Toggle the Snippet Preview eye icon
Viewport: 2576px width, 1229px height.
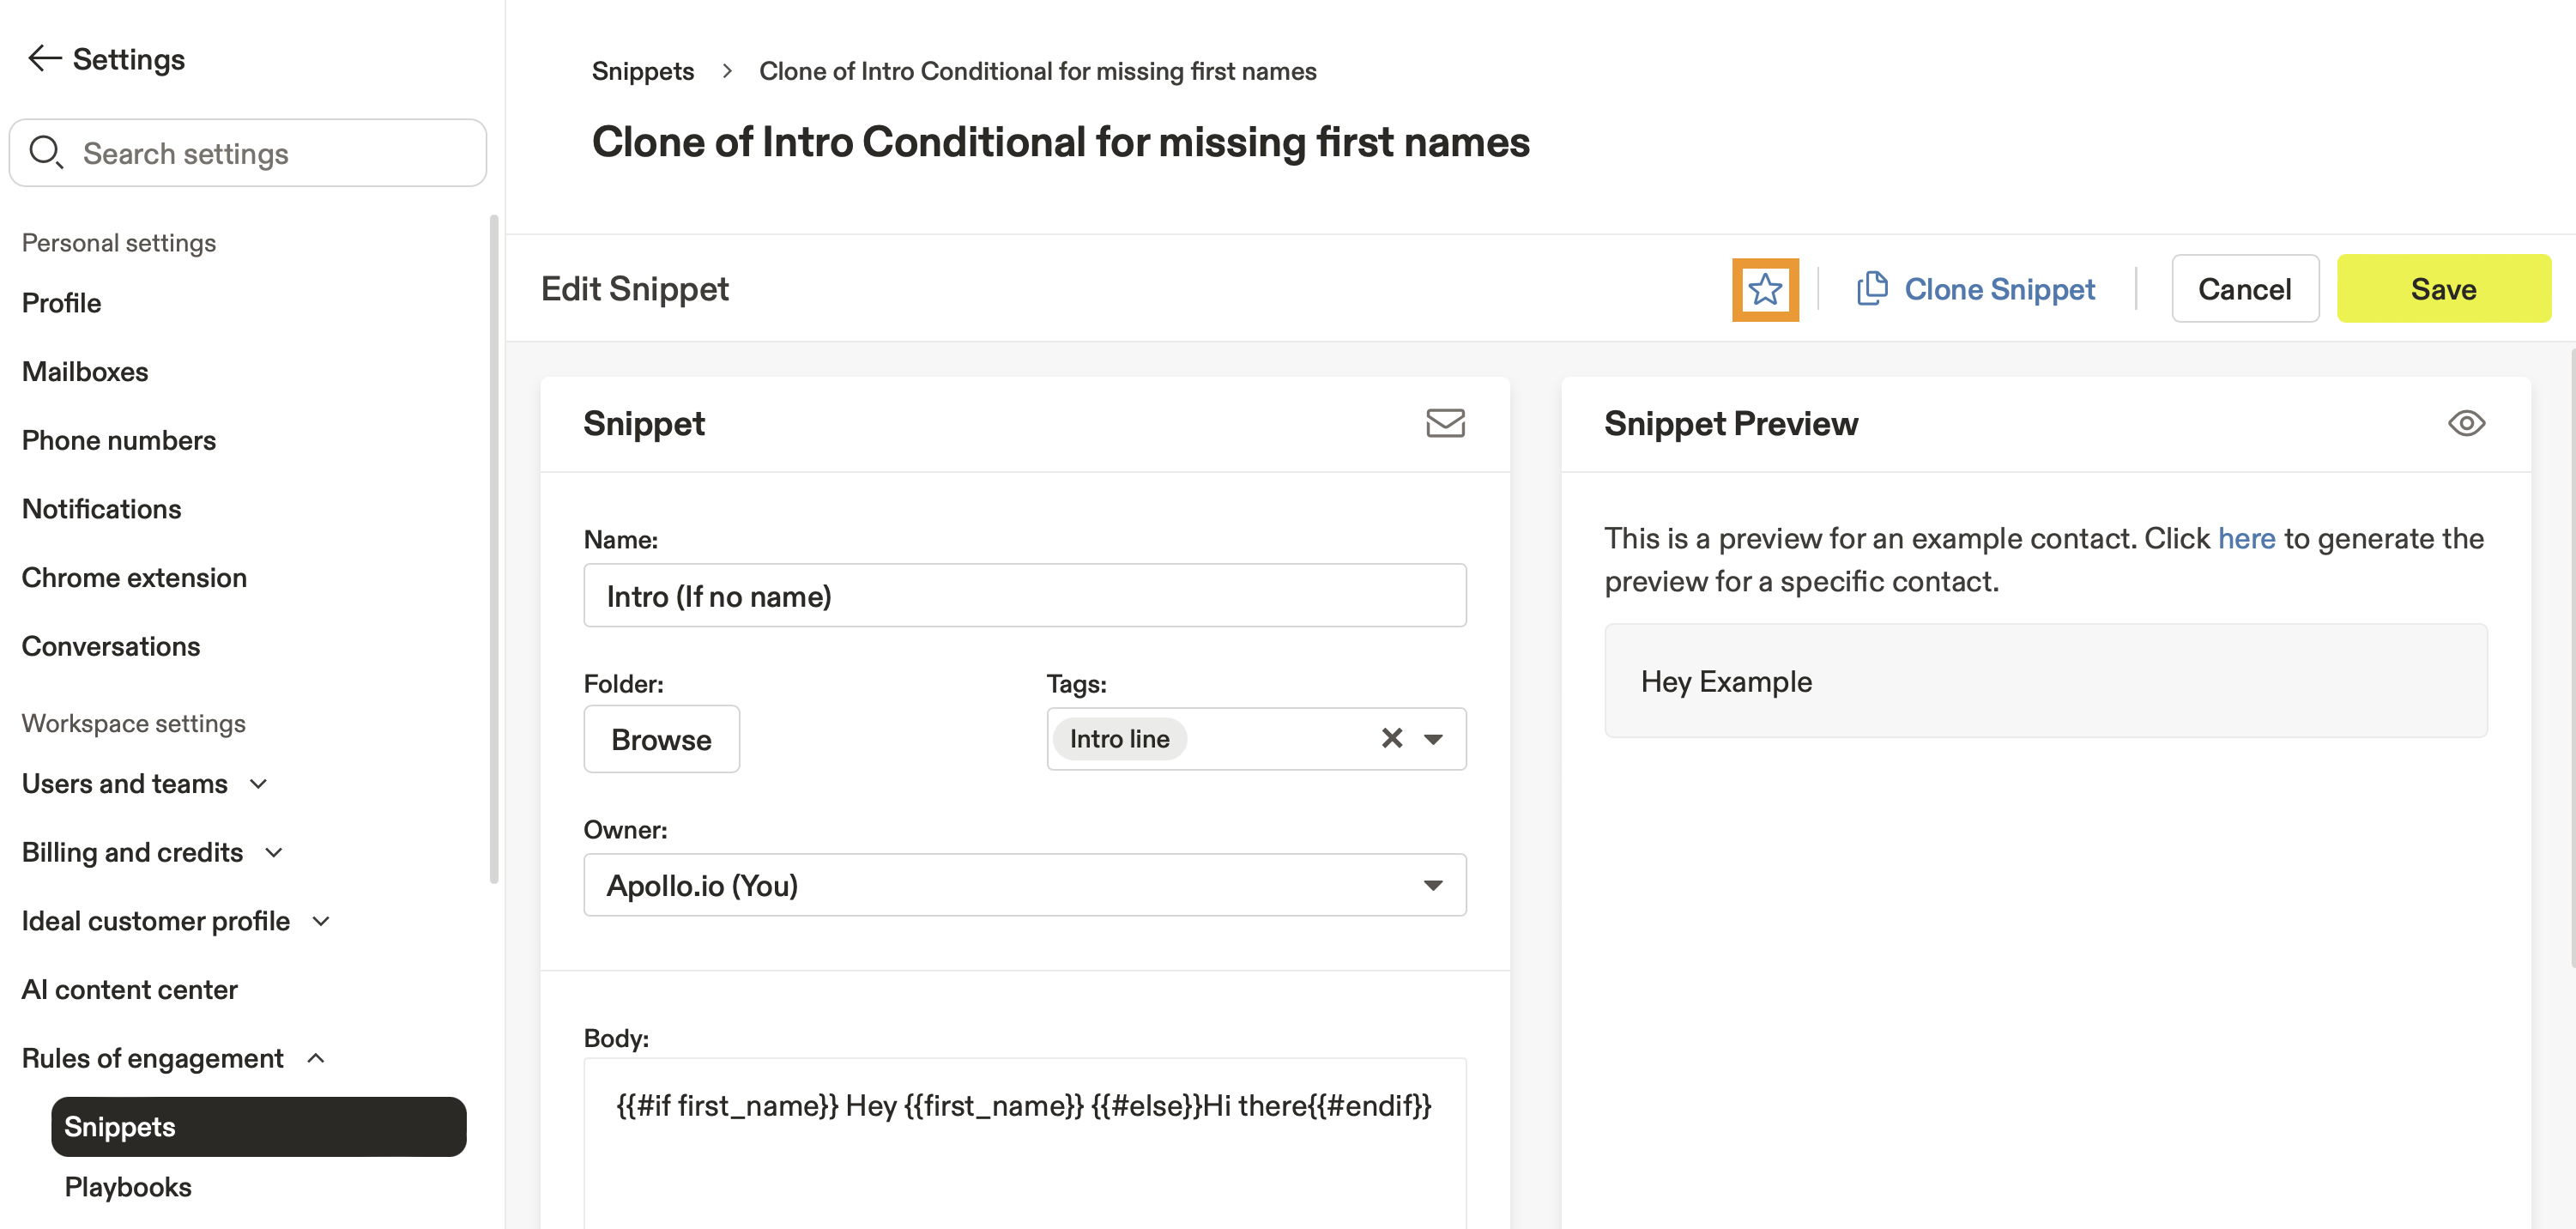click(2465, 423)
